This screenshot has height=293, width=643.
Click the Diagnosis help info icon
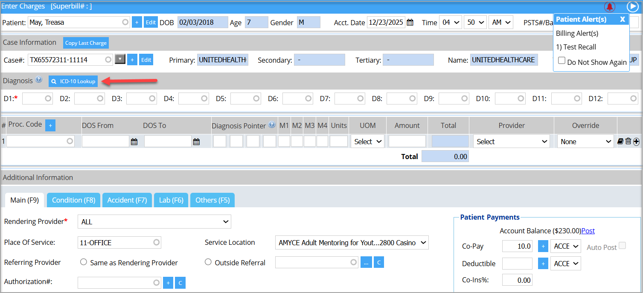[39, 80]
